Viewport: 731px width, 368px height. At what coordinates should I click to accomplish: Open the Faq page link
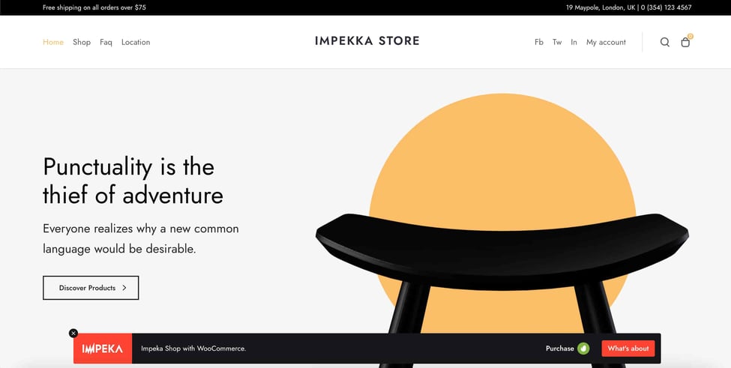pos(106,43)
